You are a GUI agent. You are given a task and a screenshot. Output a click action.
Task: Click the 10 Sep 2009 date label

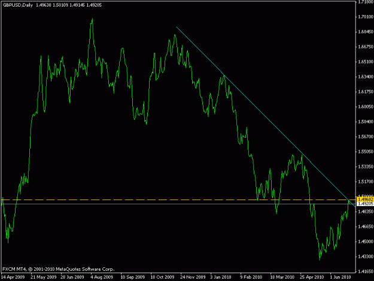point(133,277)
